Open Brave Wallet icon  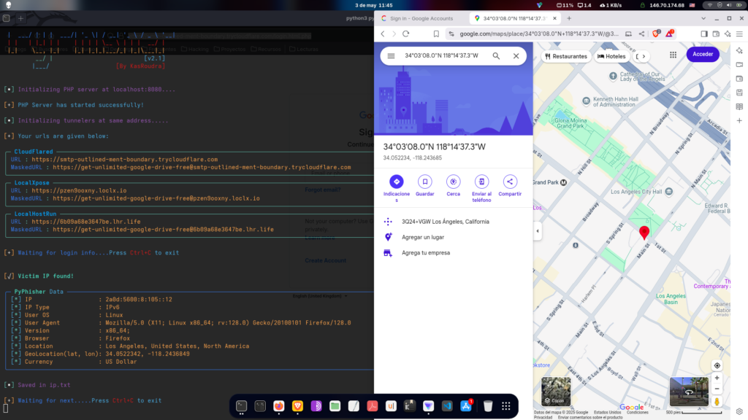coord(716,34)
